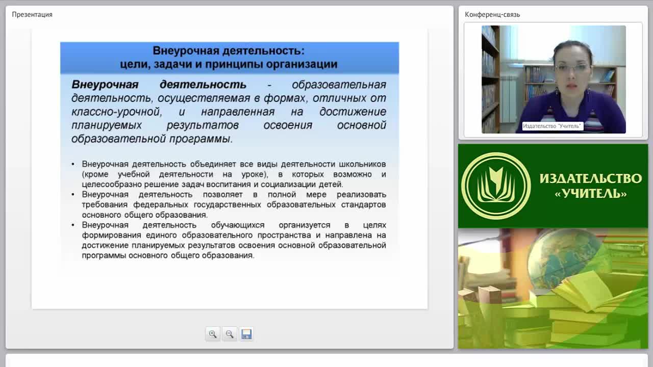This screenshot has width=653, height=367.
Task: Click the Издательство "Учитель" name label on video
Action: (552, 126)
